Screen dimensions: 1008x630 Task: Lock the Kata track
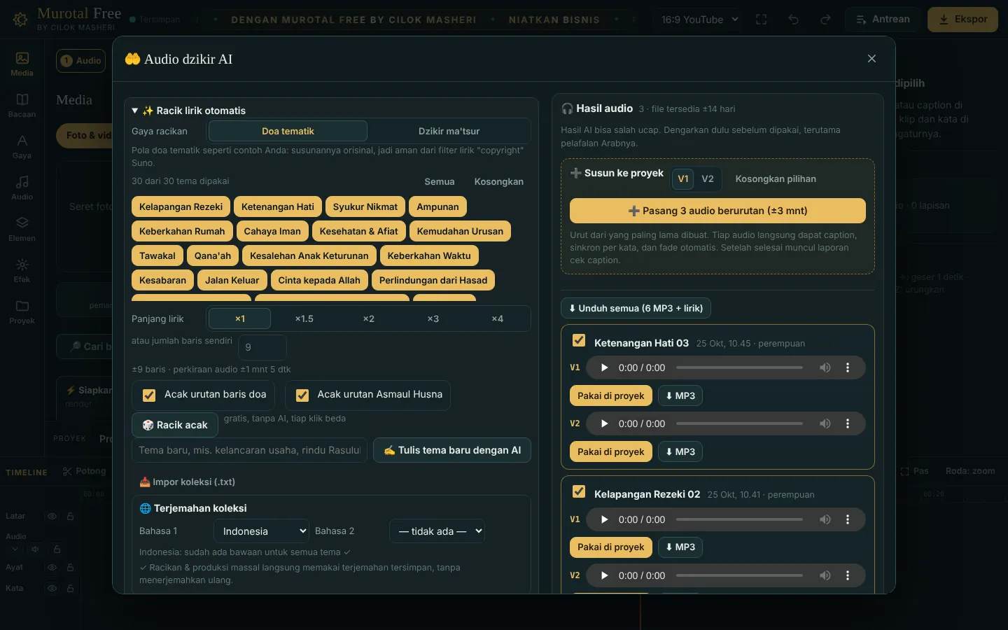[x=70, y=589]
